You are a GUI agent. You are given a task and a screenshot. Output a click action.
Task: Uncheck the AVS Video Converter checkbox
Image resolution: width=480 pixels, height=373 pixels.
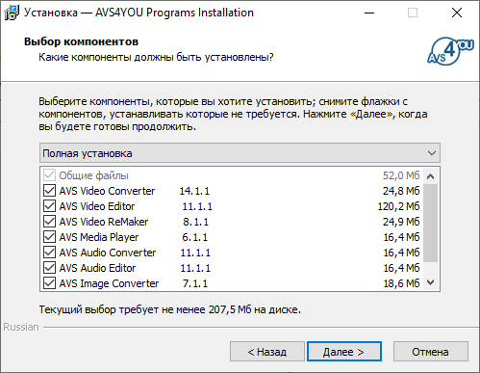pos(49,191)
